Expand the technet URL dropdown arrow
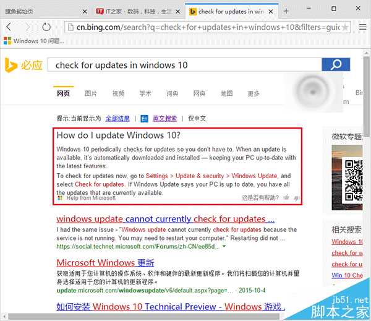 [x=224, y=246]
